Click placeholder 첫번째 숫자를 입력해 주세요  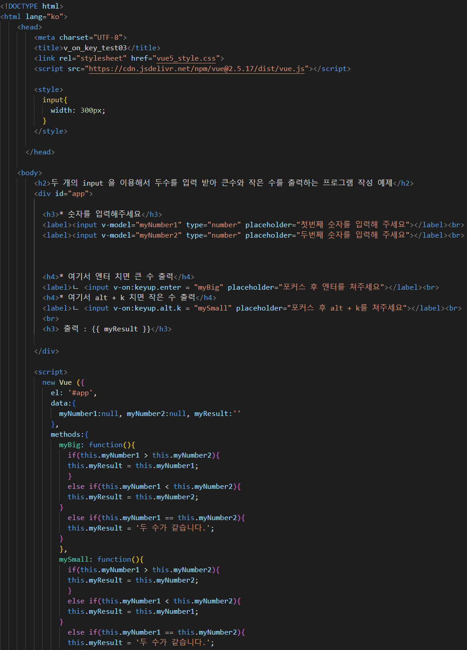pyautogui.click(x=353, y=225)
